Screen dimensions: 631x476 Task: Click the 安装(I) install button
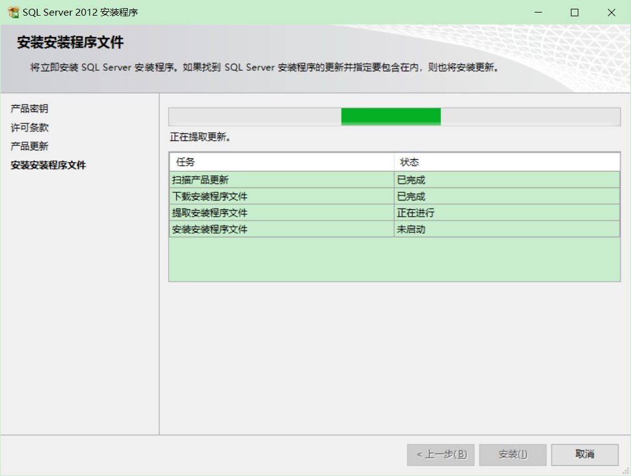pos(513,455)
